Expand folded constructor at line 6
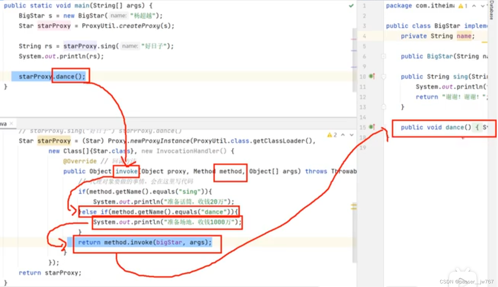The image size is (498, 287). [x=384, y=56]
